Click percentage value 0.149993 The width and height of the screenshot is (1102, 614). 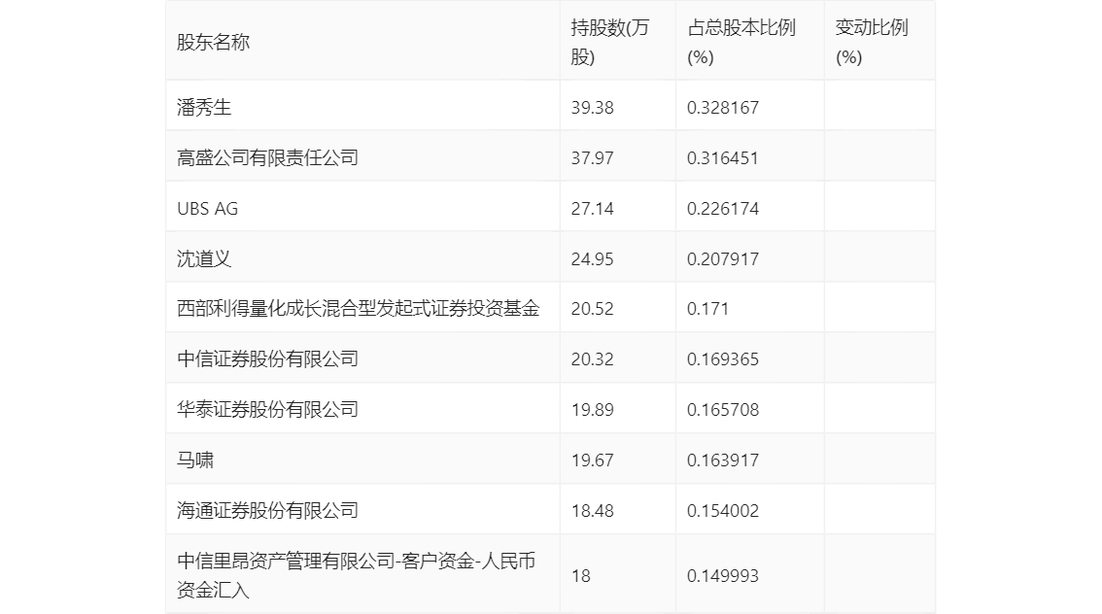coord(723,576)
